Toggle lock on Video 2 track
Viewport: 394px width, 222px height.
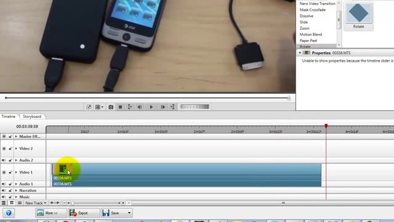click(10, 149)
